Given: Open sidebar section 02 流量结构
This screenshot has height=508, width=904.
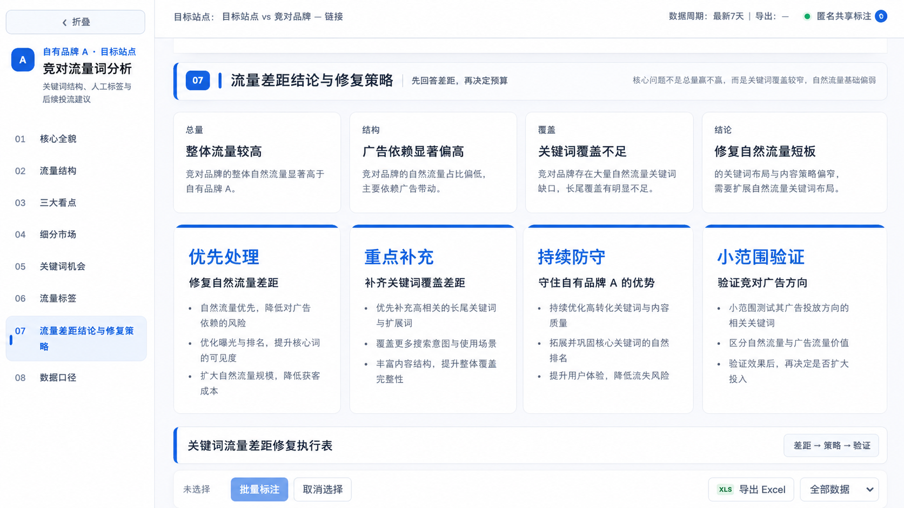Looking at the screenshot, I should [x=76, y=171].
